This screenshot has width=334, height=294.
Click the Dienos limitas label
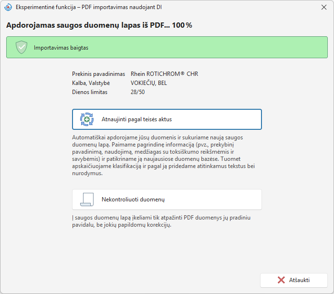(x=90, y=92)
